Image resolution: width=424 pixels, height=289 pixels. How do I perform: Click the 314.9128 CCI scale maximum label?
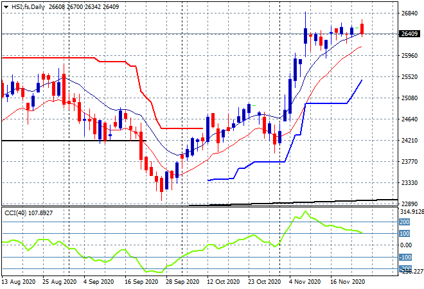pos(410,211)
